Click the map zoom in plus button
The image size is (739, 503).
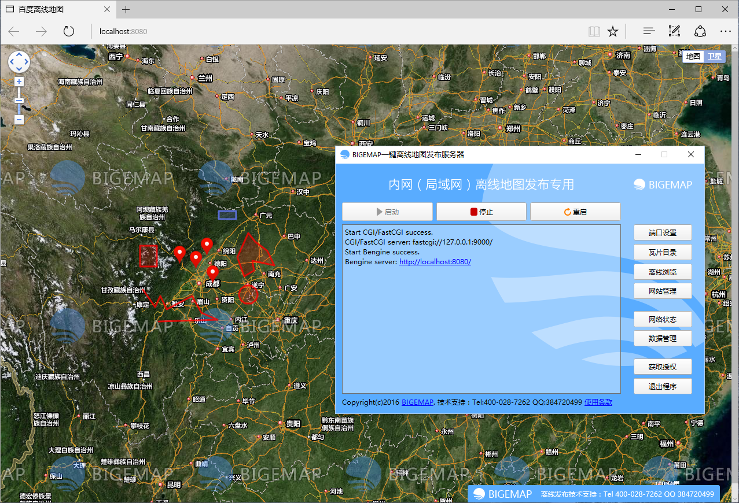[x=19, y=82]
